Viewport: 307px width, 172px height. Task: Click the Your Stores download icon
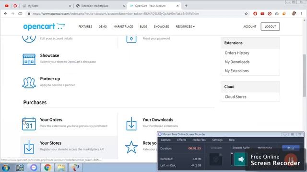pyautogui.click(x=29, y=147)
